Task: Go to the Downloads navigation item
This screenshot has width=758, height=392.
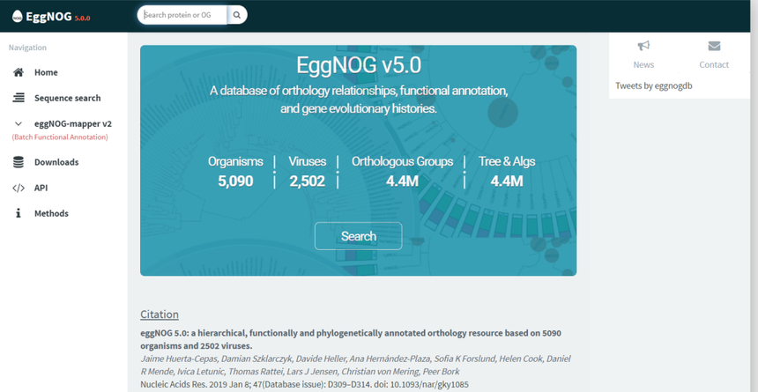Action: [x=56, y=162]
